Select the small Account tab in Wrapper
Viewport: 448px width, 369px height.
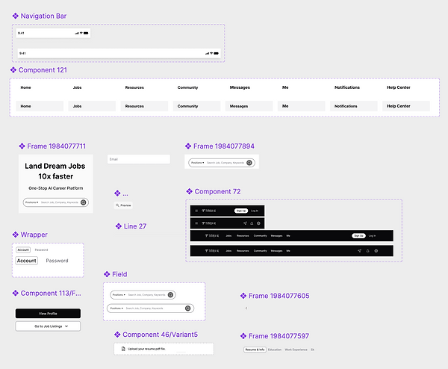point(23,249)
